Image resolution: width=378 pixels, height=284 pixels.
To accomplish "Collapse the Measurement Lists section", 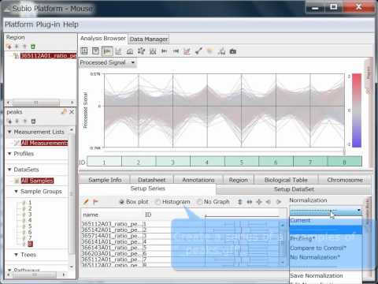I will pos(9,132).
